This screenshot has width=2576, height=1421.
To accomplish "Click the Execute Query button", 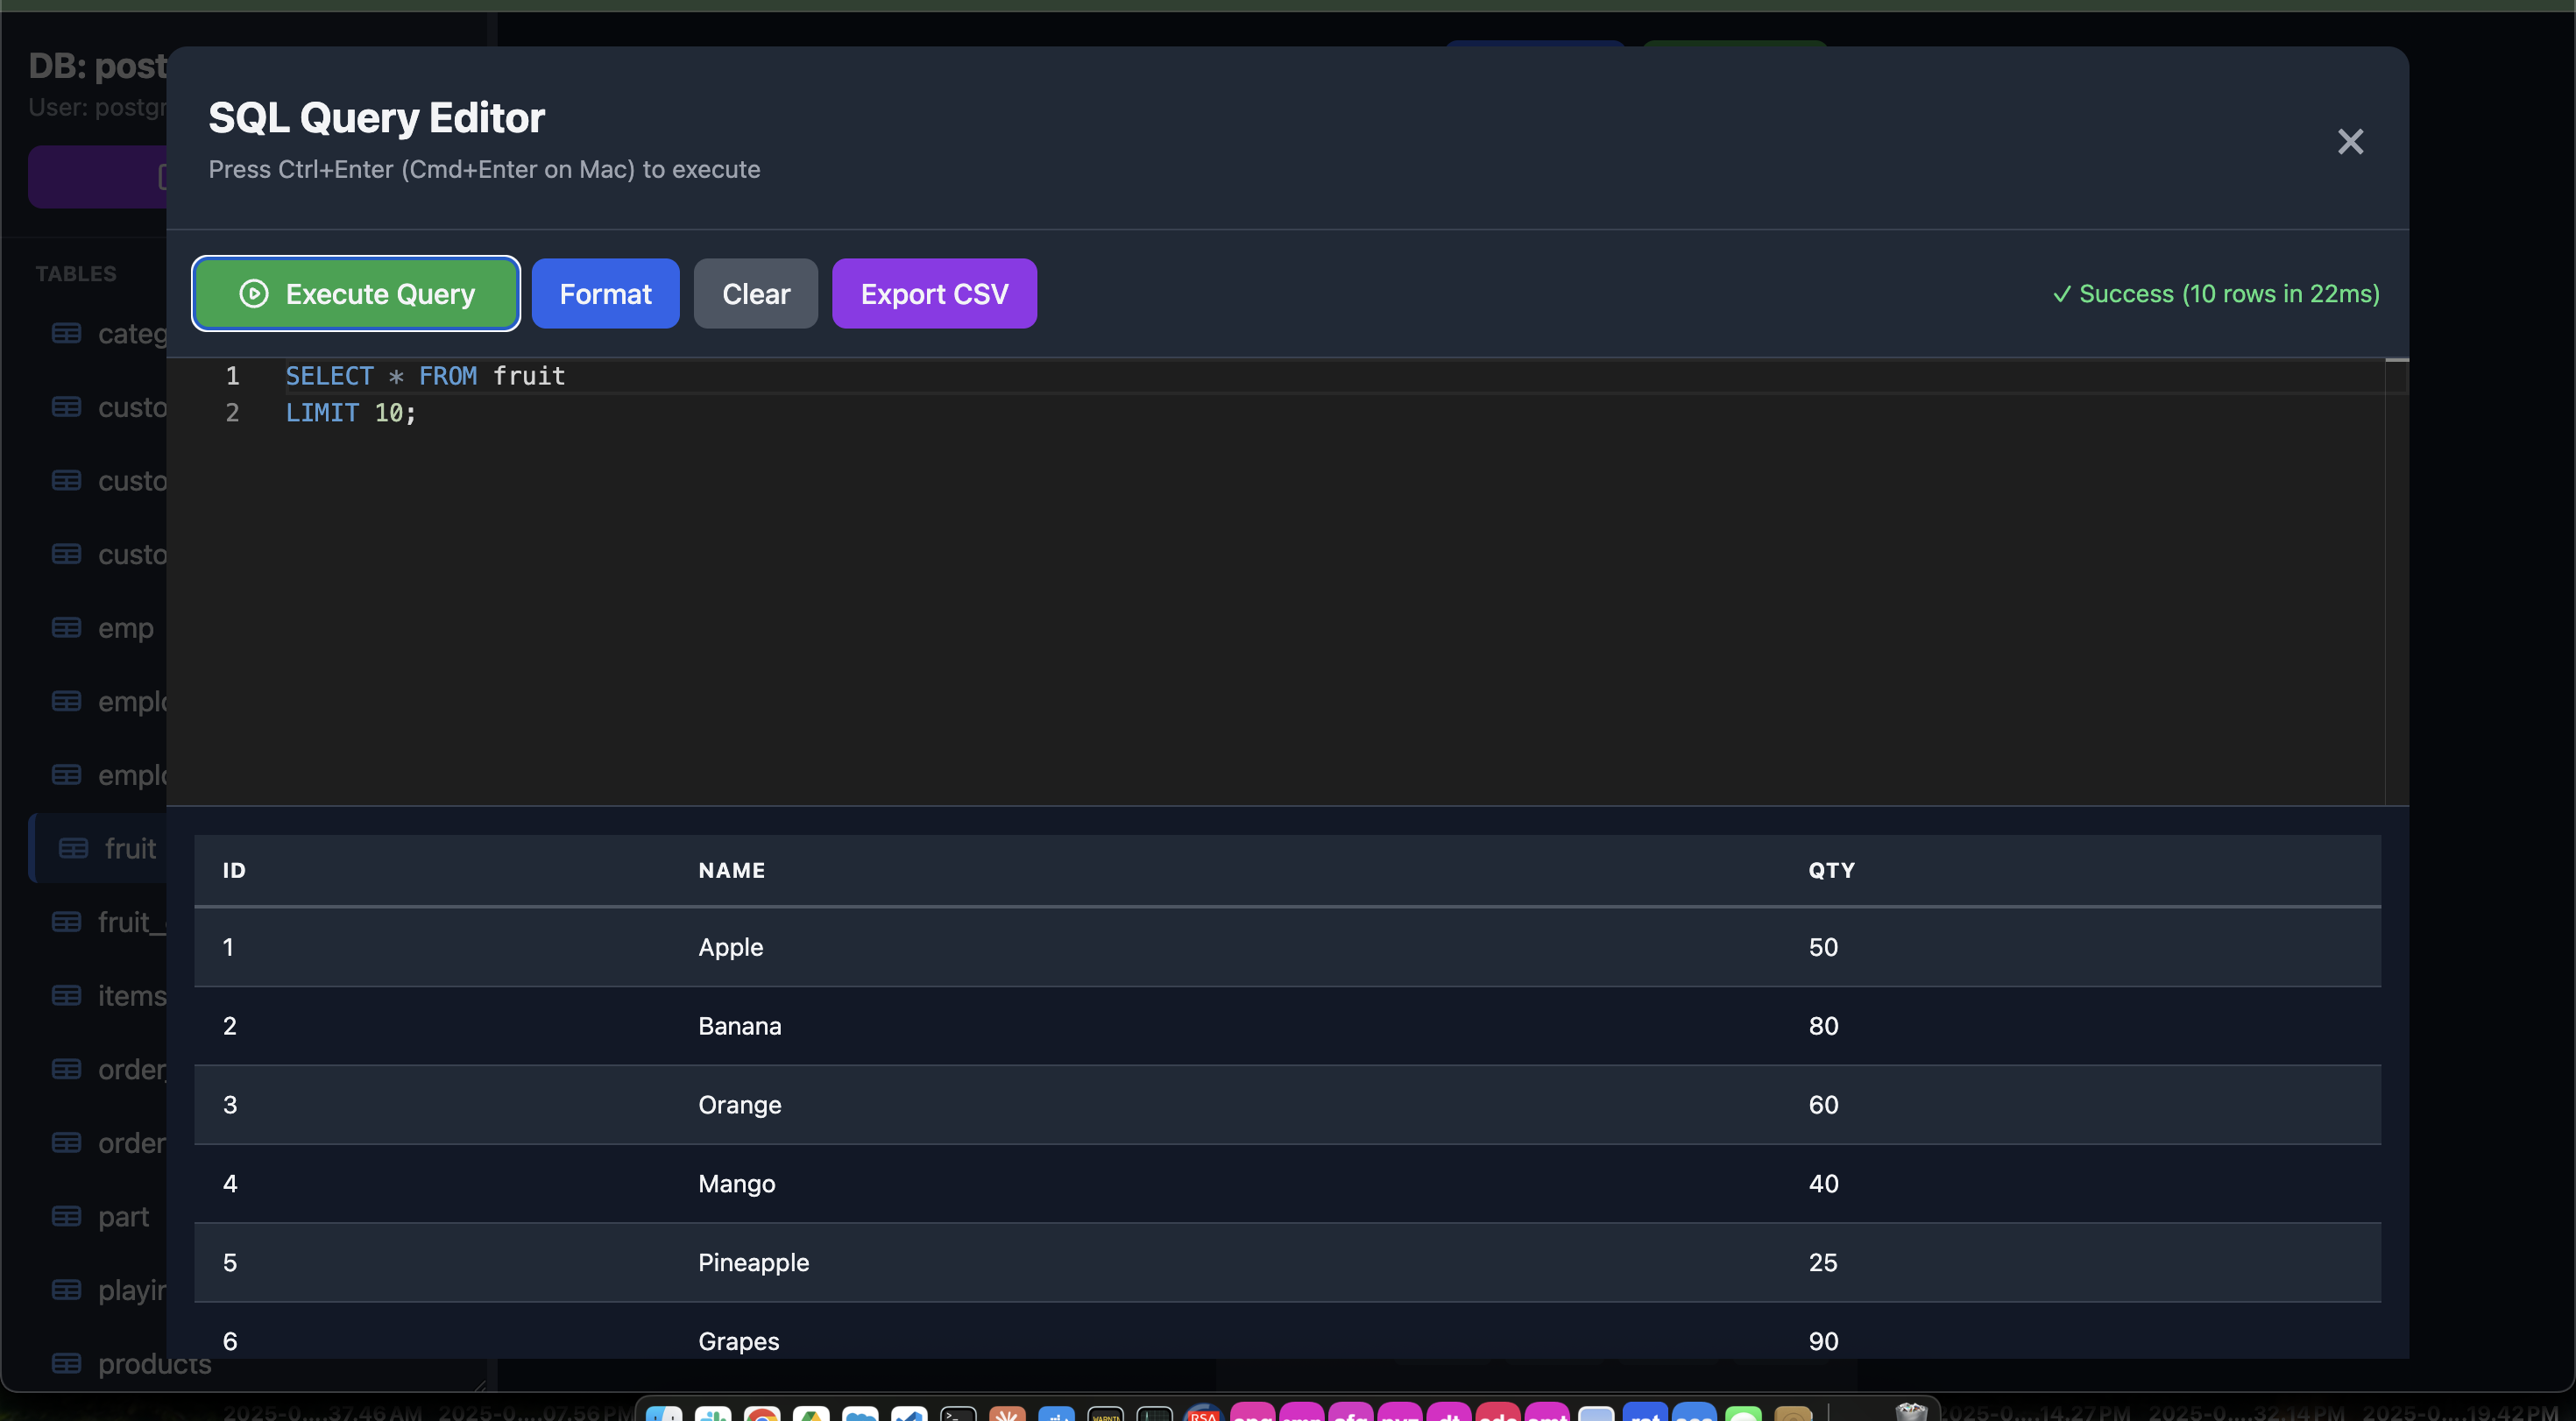I will click(x=356, y=293).
